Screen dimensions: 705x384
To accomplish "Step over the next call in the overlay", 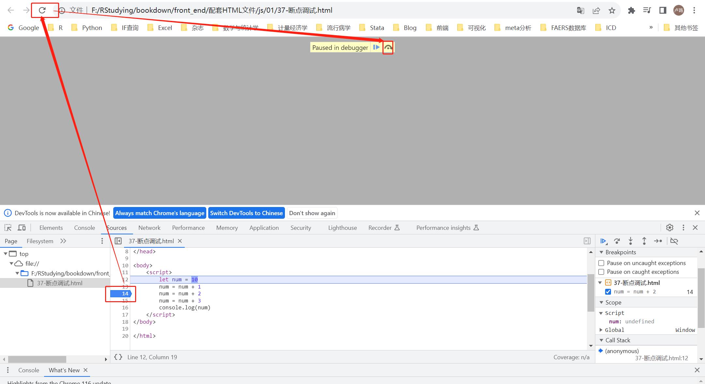I will 388,48.
